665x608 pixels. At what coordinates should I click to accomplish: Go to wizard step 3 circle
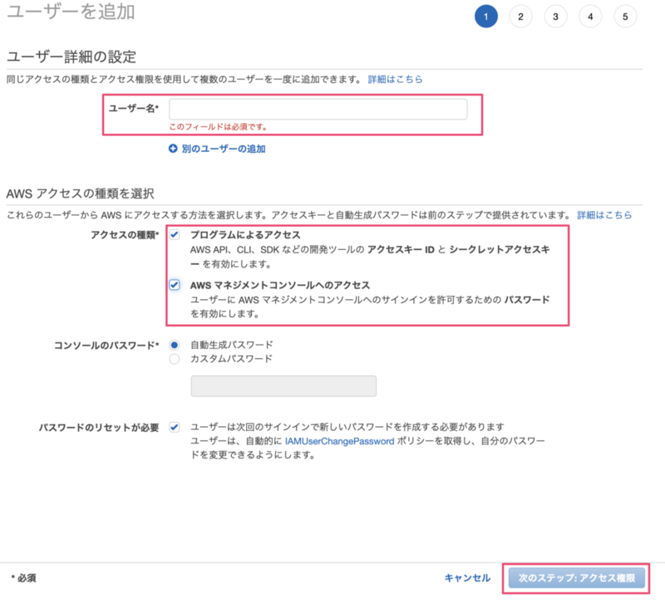pos(555,17)
